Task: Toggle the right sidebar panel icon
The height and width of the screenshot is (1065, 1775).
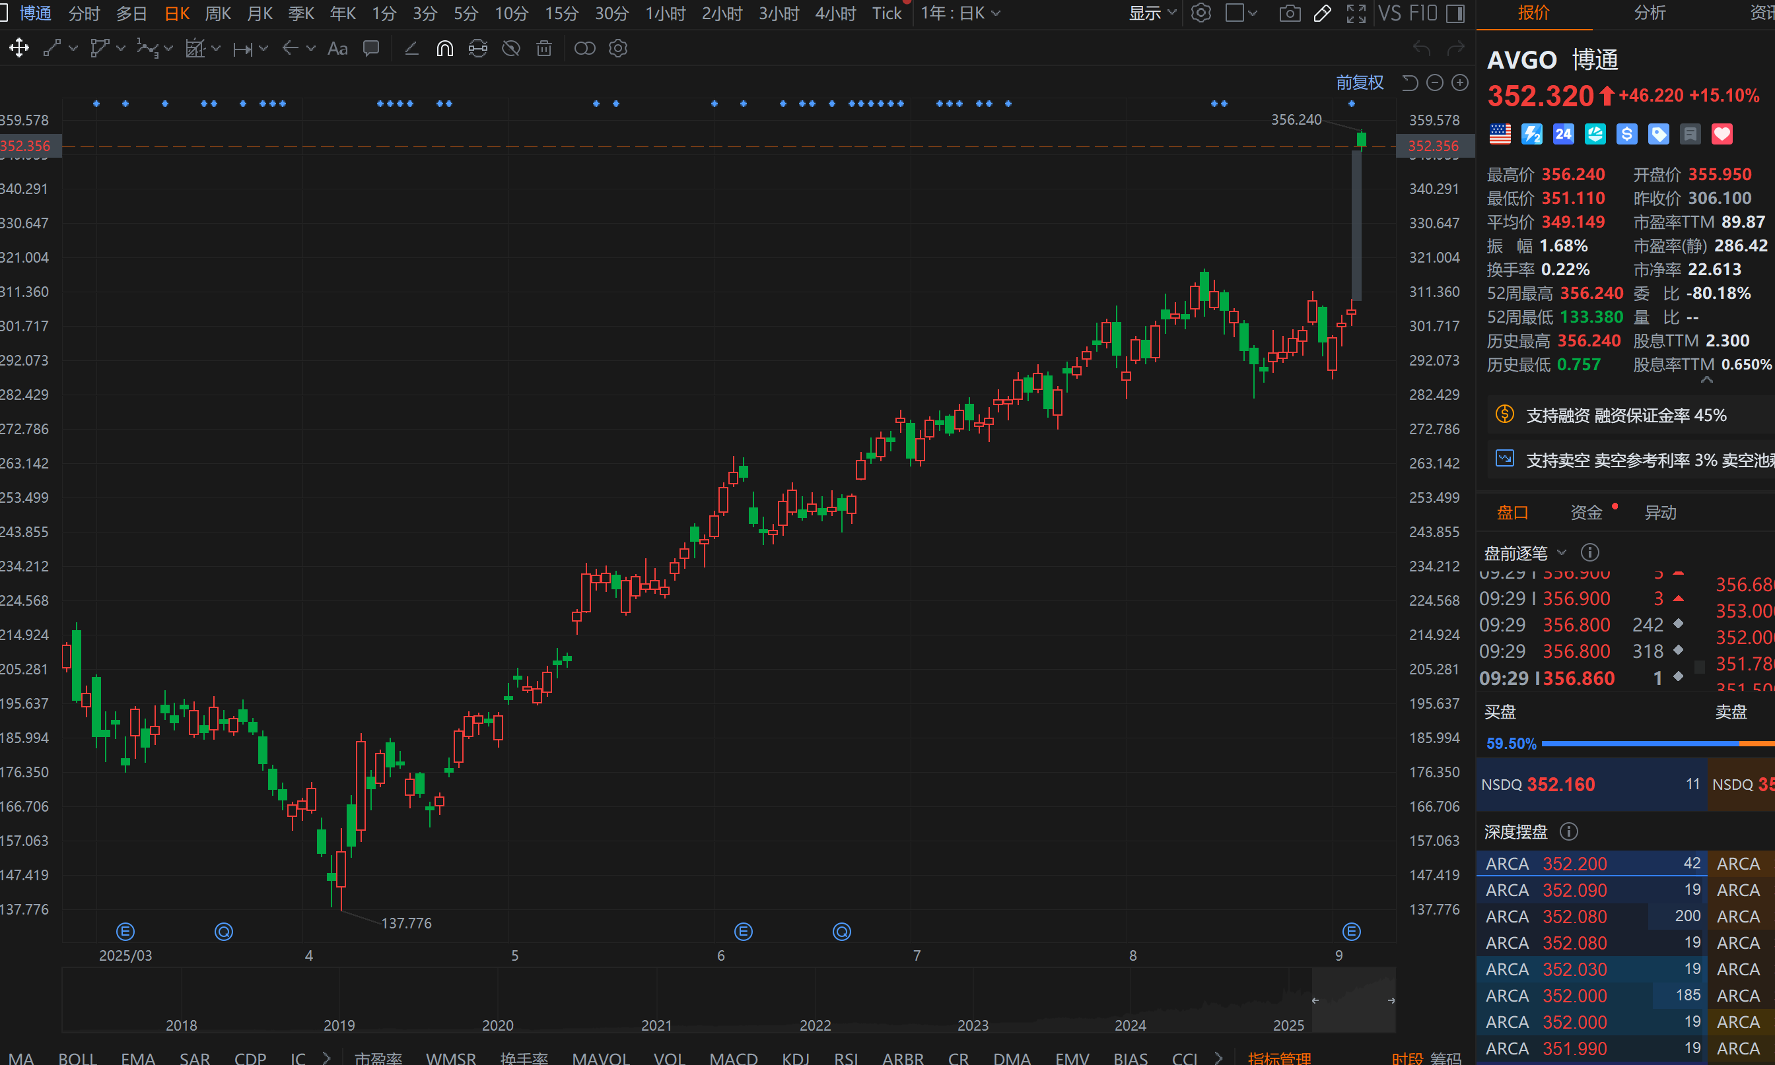Action: [x=1455, y=13]
